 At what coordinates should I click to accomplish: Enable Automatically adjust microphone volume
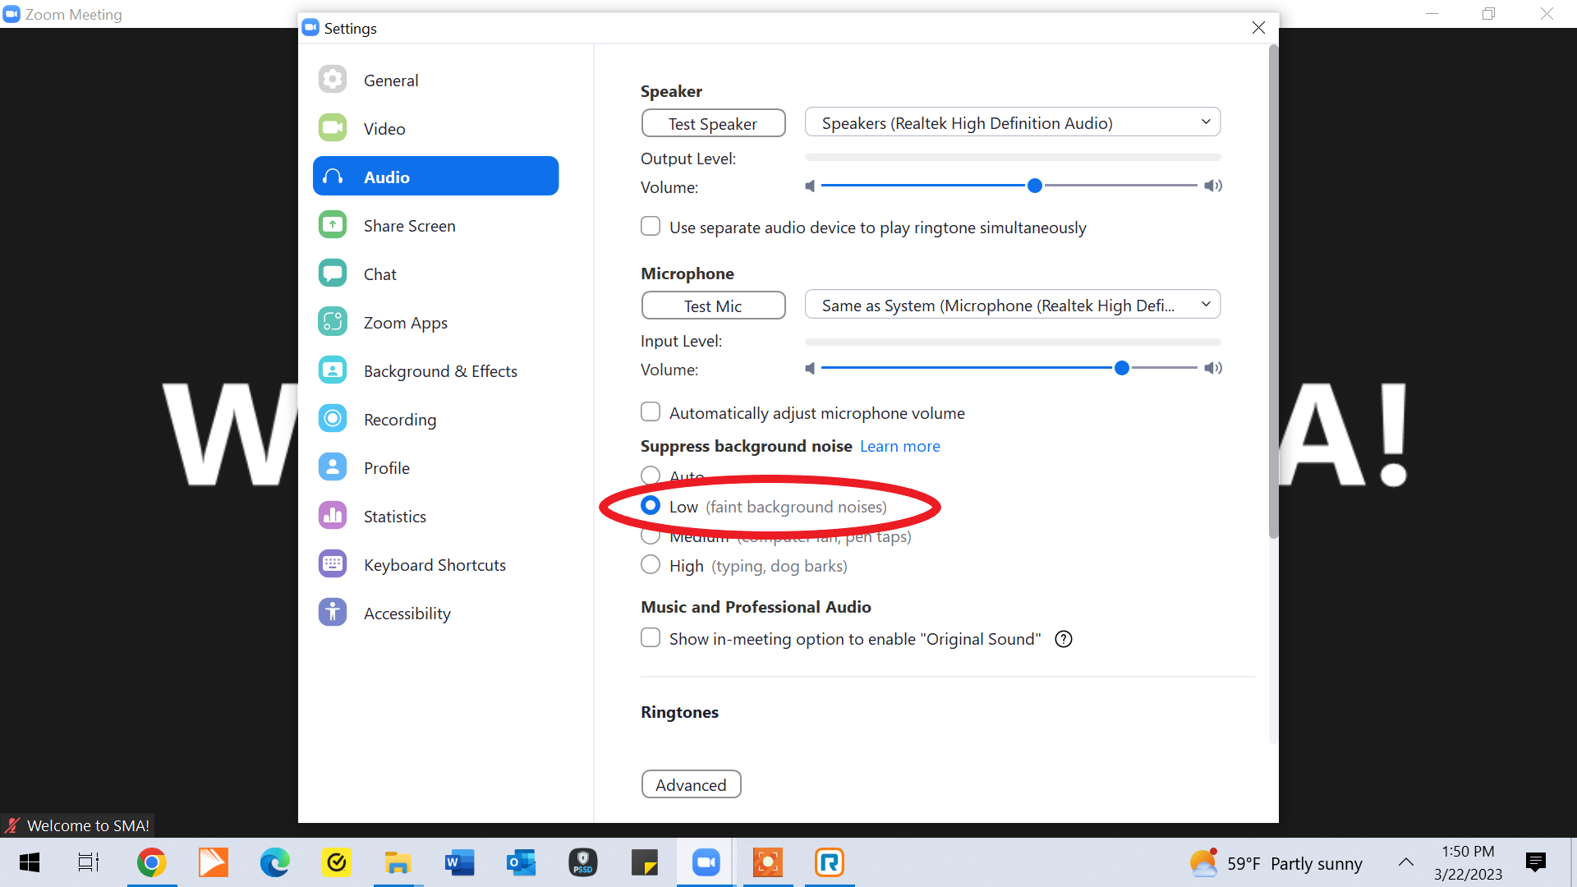[651, 411]
